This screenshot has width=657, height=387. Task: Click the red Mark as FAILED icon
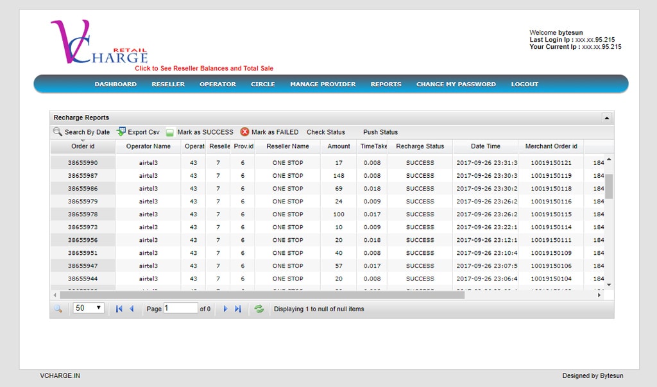[244, 132]
